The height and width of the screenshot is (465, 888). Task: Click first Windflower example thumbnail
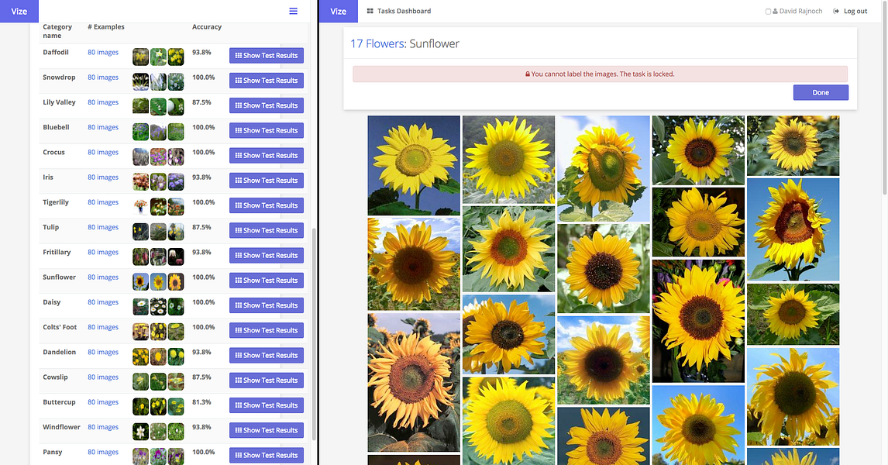140,431
